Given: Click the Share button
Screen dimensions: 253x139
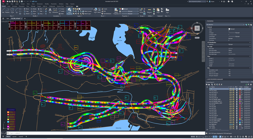Looking at the screenshot, I should (x=34, y=1).
